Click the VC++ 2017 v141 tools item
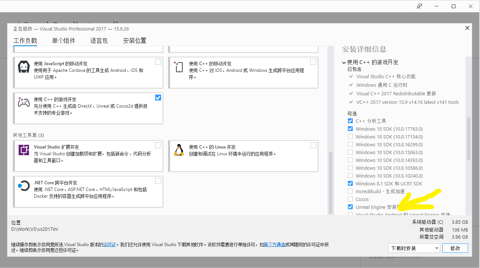 (407, 102)
